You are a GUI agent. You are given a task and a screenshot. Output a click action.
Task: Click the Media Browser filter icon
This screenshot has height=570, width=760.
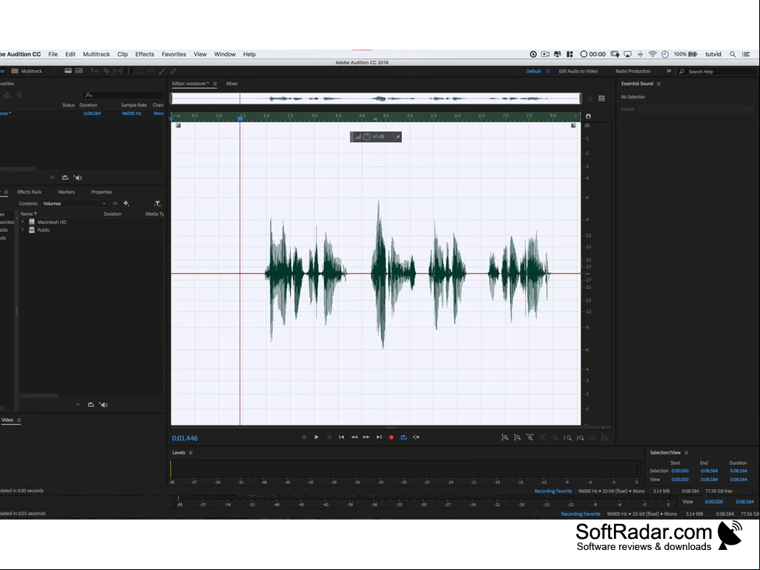click(x=157, y=204)
